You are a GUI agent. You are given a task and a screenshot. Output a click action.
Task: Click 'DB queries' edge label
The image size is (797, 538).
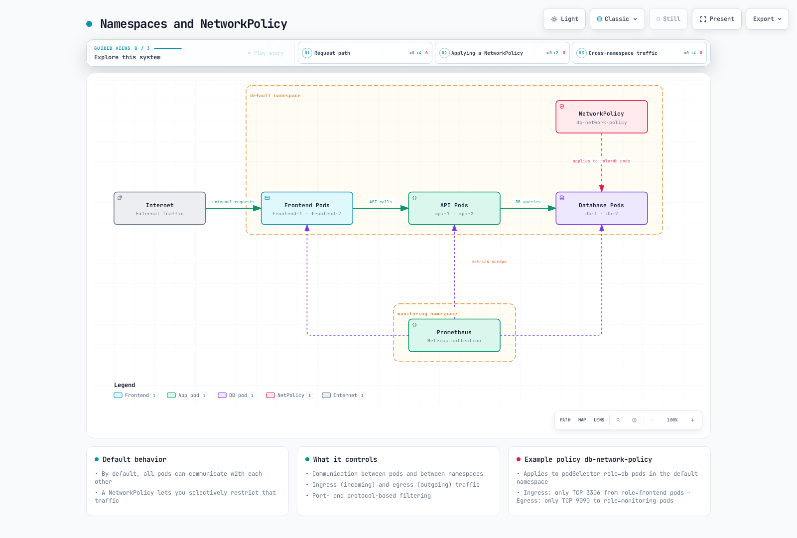(528, 202)
